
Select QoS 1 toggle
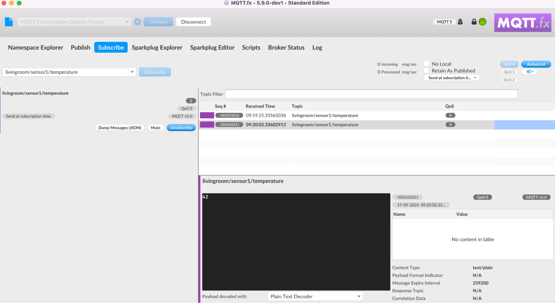[509, 72]
